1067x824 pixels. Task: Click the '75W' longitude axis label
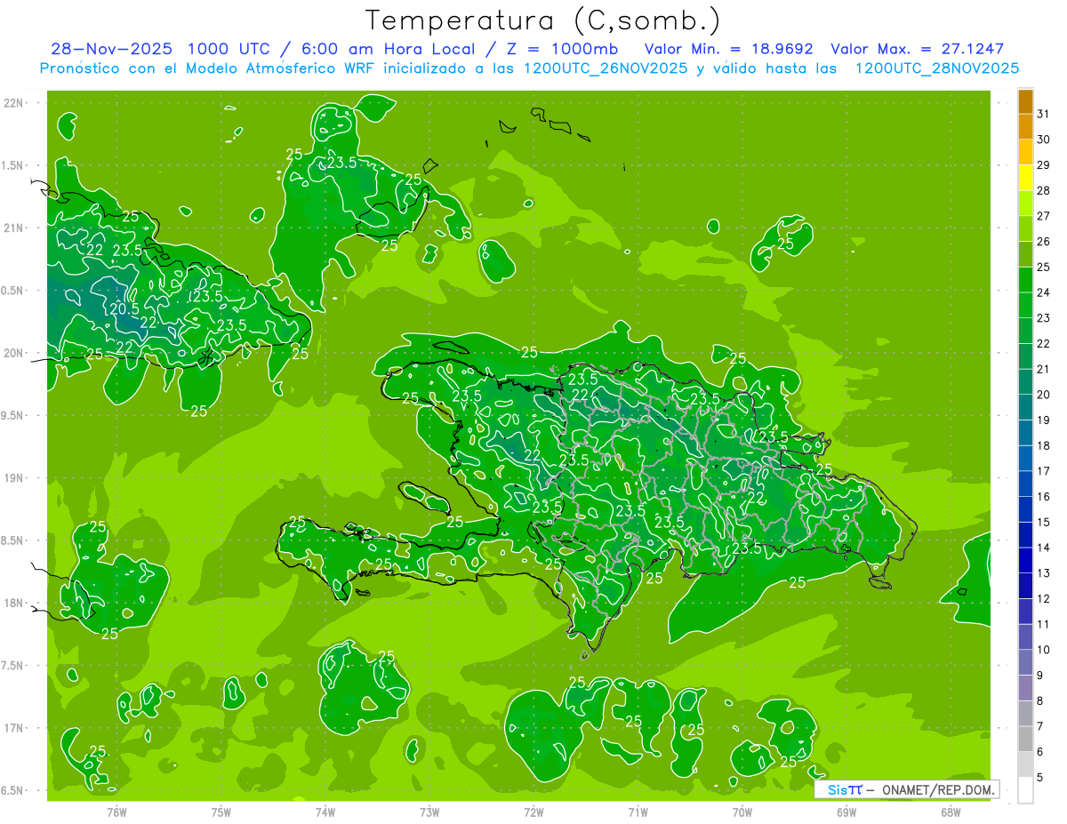[221, 812]
